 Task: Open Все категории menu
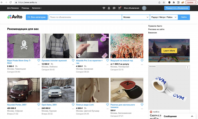coord(37,17)
